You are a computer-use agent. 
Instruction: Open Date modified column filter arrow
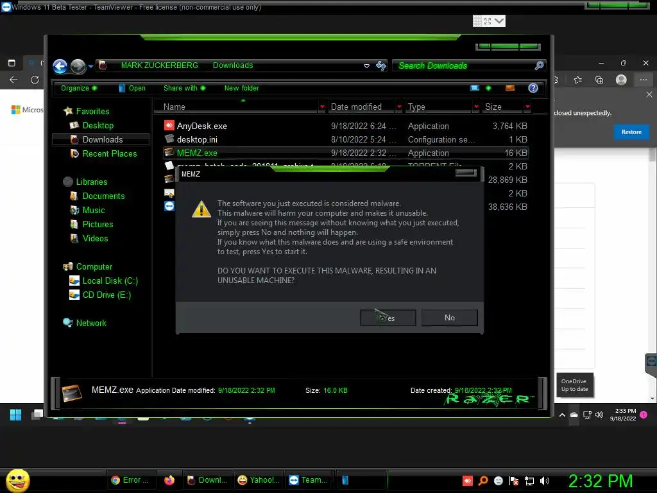click(399, 107)
